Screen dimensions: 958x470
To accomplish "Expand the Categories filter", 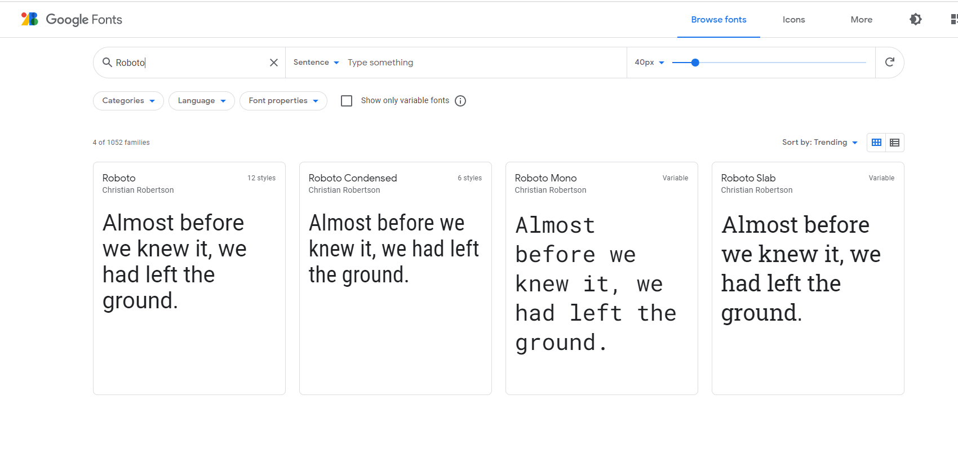I will click(128, 101).
